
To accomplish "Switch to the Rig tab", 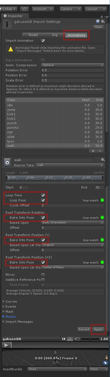I will 55,35.
